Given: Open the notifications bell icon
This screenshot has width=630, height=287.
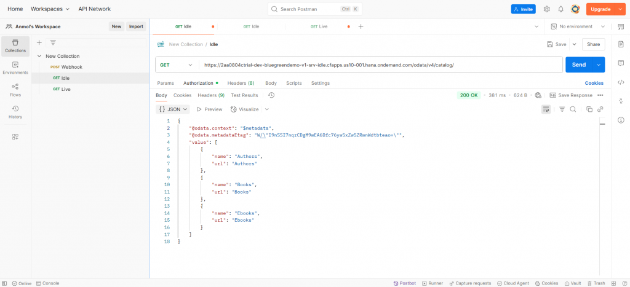Looking at the screenshot, I should click(x=560, y=9).
